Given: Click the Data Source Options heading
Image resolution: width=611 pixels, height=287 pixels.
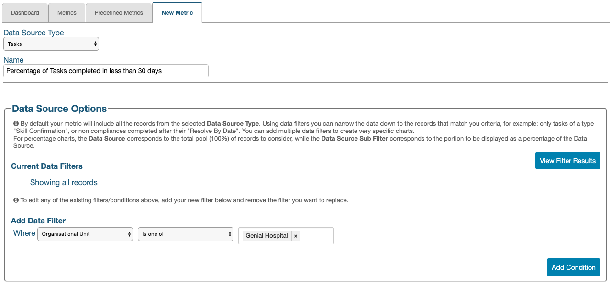Looking at the screenshot, I should click(59, 109).
